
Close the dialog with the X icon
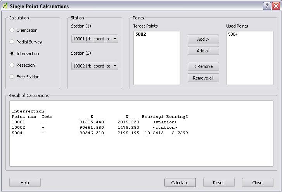275,6
